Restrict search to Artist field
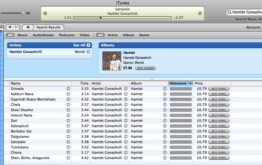262x165 pixels. coord(113,35)
